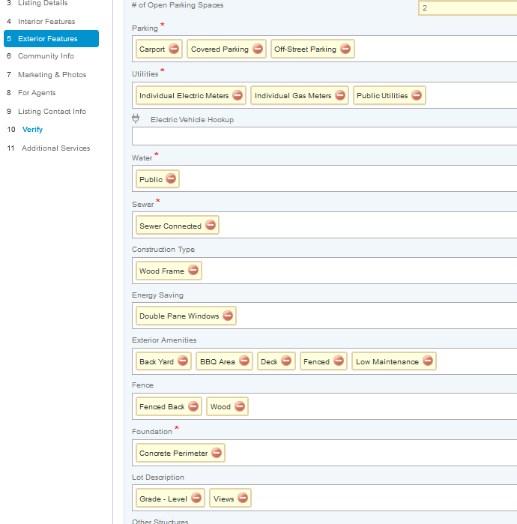Select Exterior Features step

52,39
